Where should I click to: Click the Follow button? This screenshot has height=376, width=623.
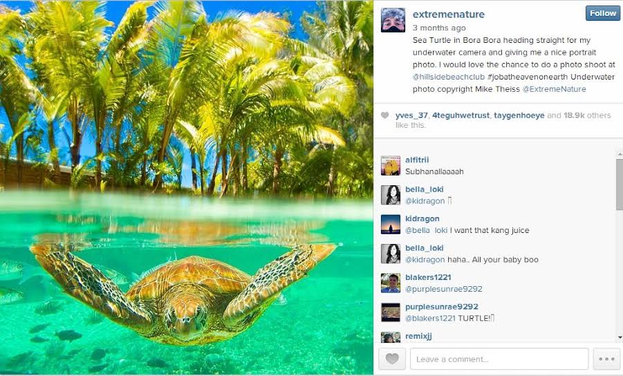602,13
